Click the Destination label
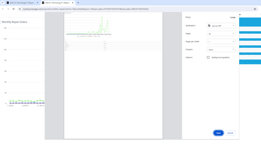This screenshot has width=261, height=144. tap(190, 26)
